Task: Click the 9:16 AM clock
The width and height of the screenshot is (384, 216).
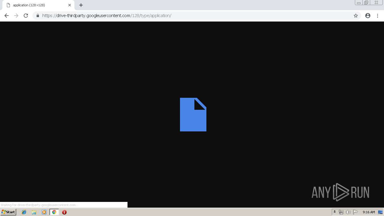Action: [369, 212]
